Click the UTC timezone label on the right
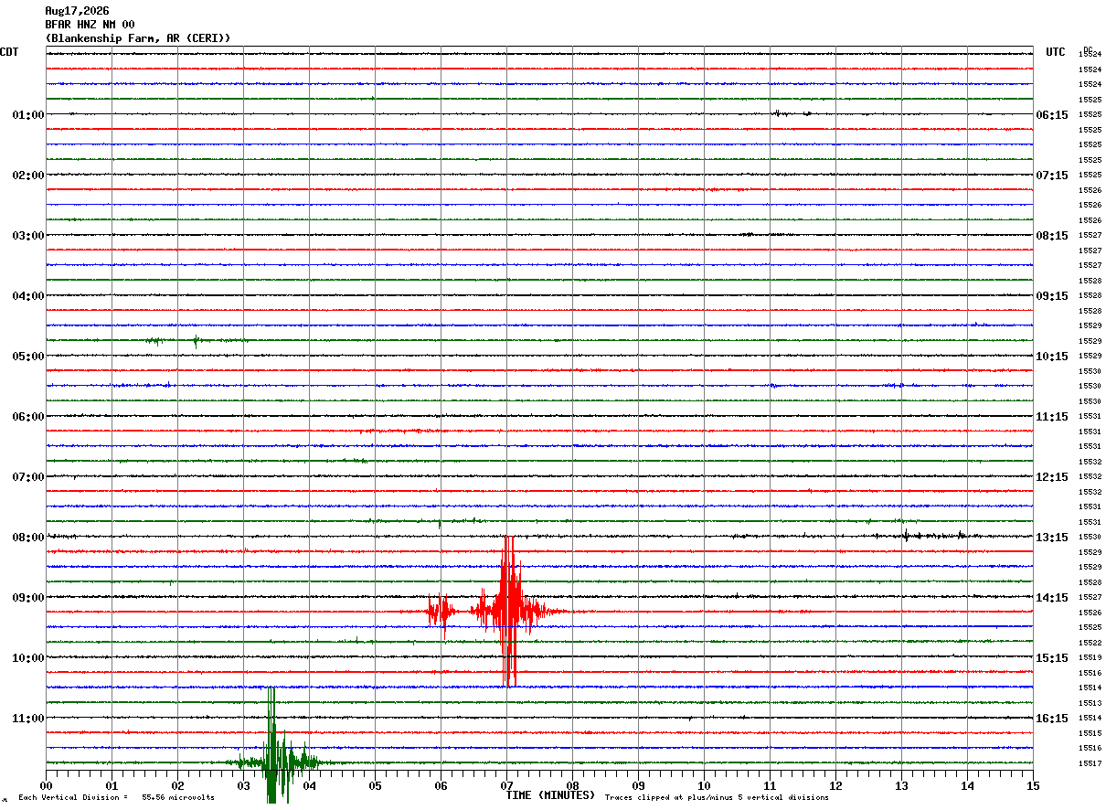1106x810 pixels. tap(1056, 52)
